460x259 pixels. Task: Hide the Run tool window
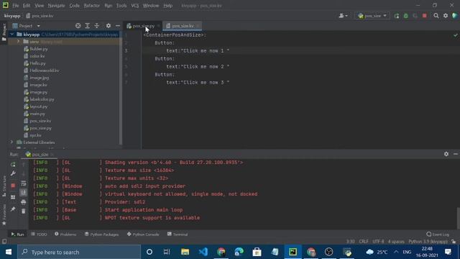pos(456,154)
